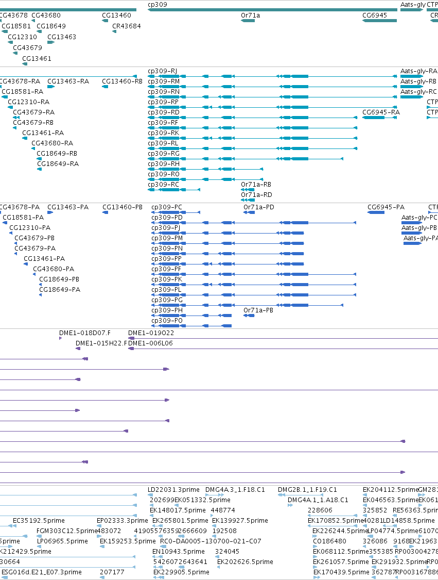Open the DME1-015H22.F feature
The width and height of the screenshot is (438, 580).
(x=78, y=349)
